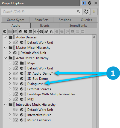Switch to the Events tab
Viewport: 120px width, 128px height.
pyautogui.click(x=45, y=26)
